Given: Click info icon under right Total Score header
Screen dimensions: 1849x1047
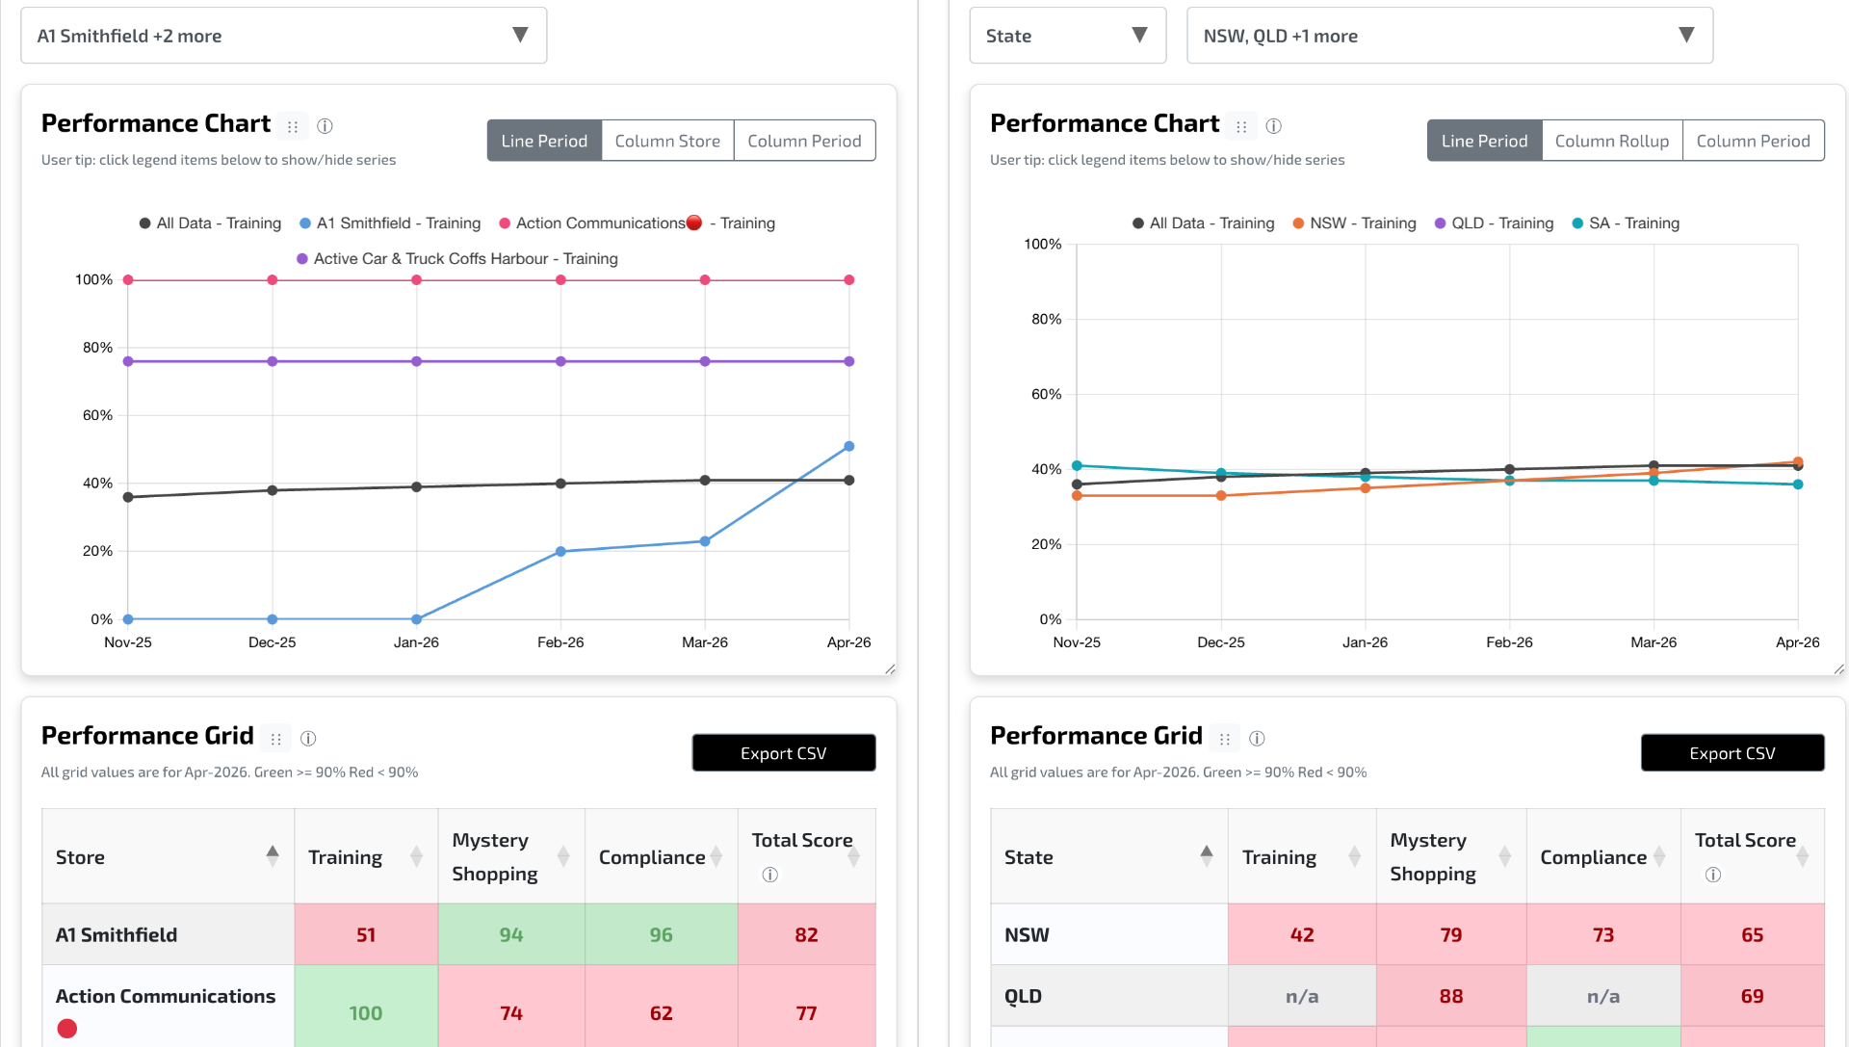Looking at the screenshot, I should point(1712,875).
